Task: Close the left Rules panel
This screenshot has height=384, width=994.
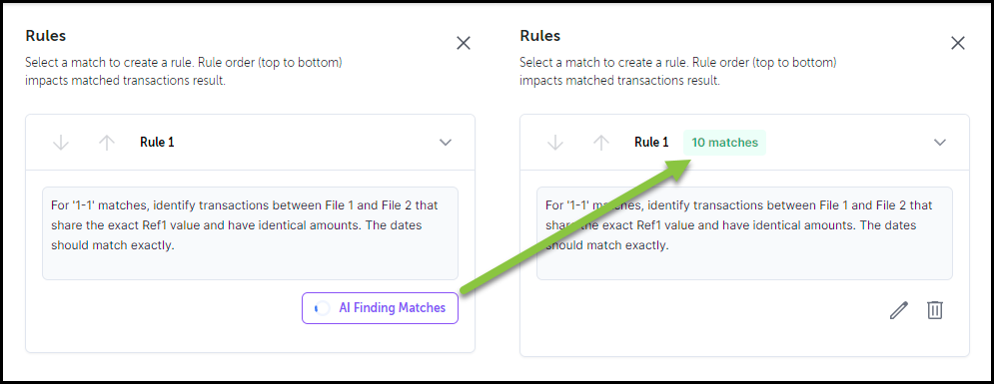Action: coord(464,43)
